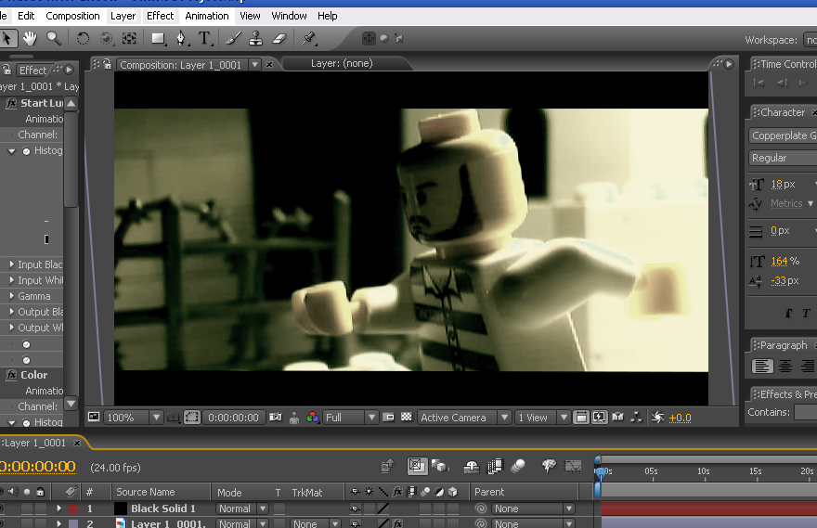Toggle Pixel Aspect Ratio Correction button

click(581, 417)
